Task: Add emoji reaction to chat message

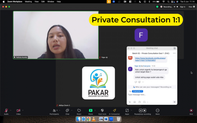Action: [139, 82]
